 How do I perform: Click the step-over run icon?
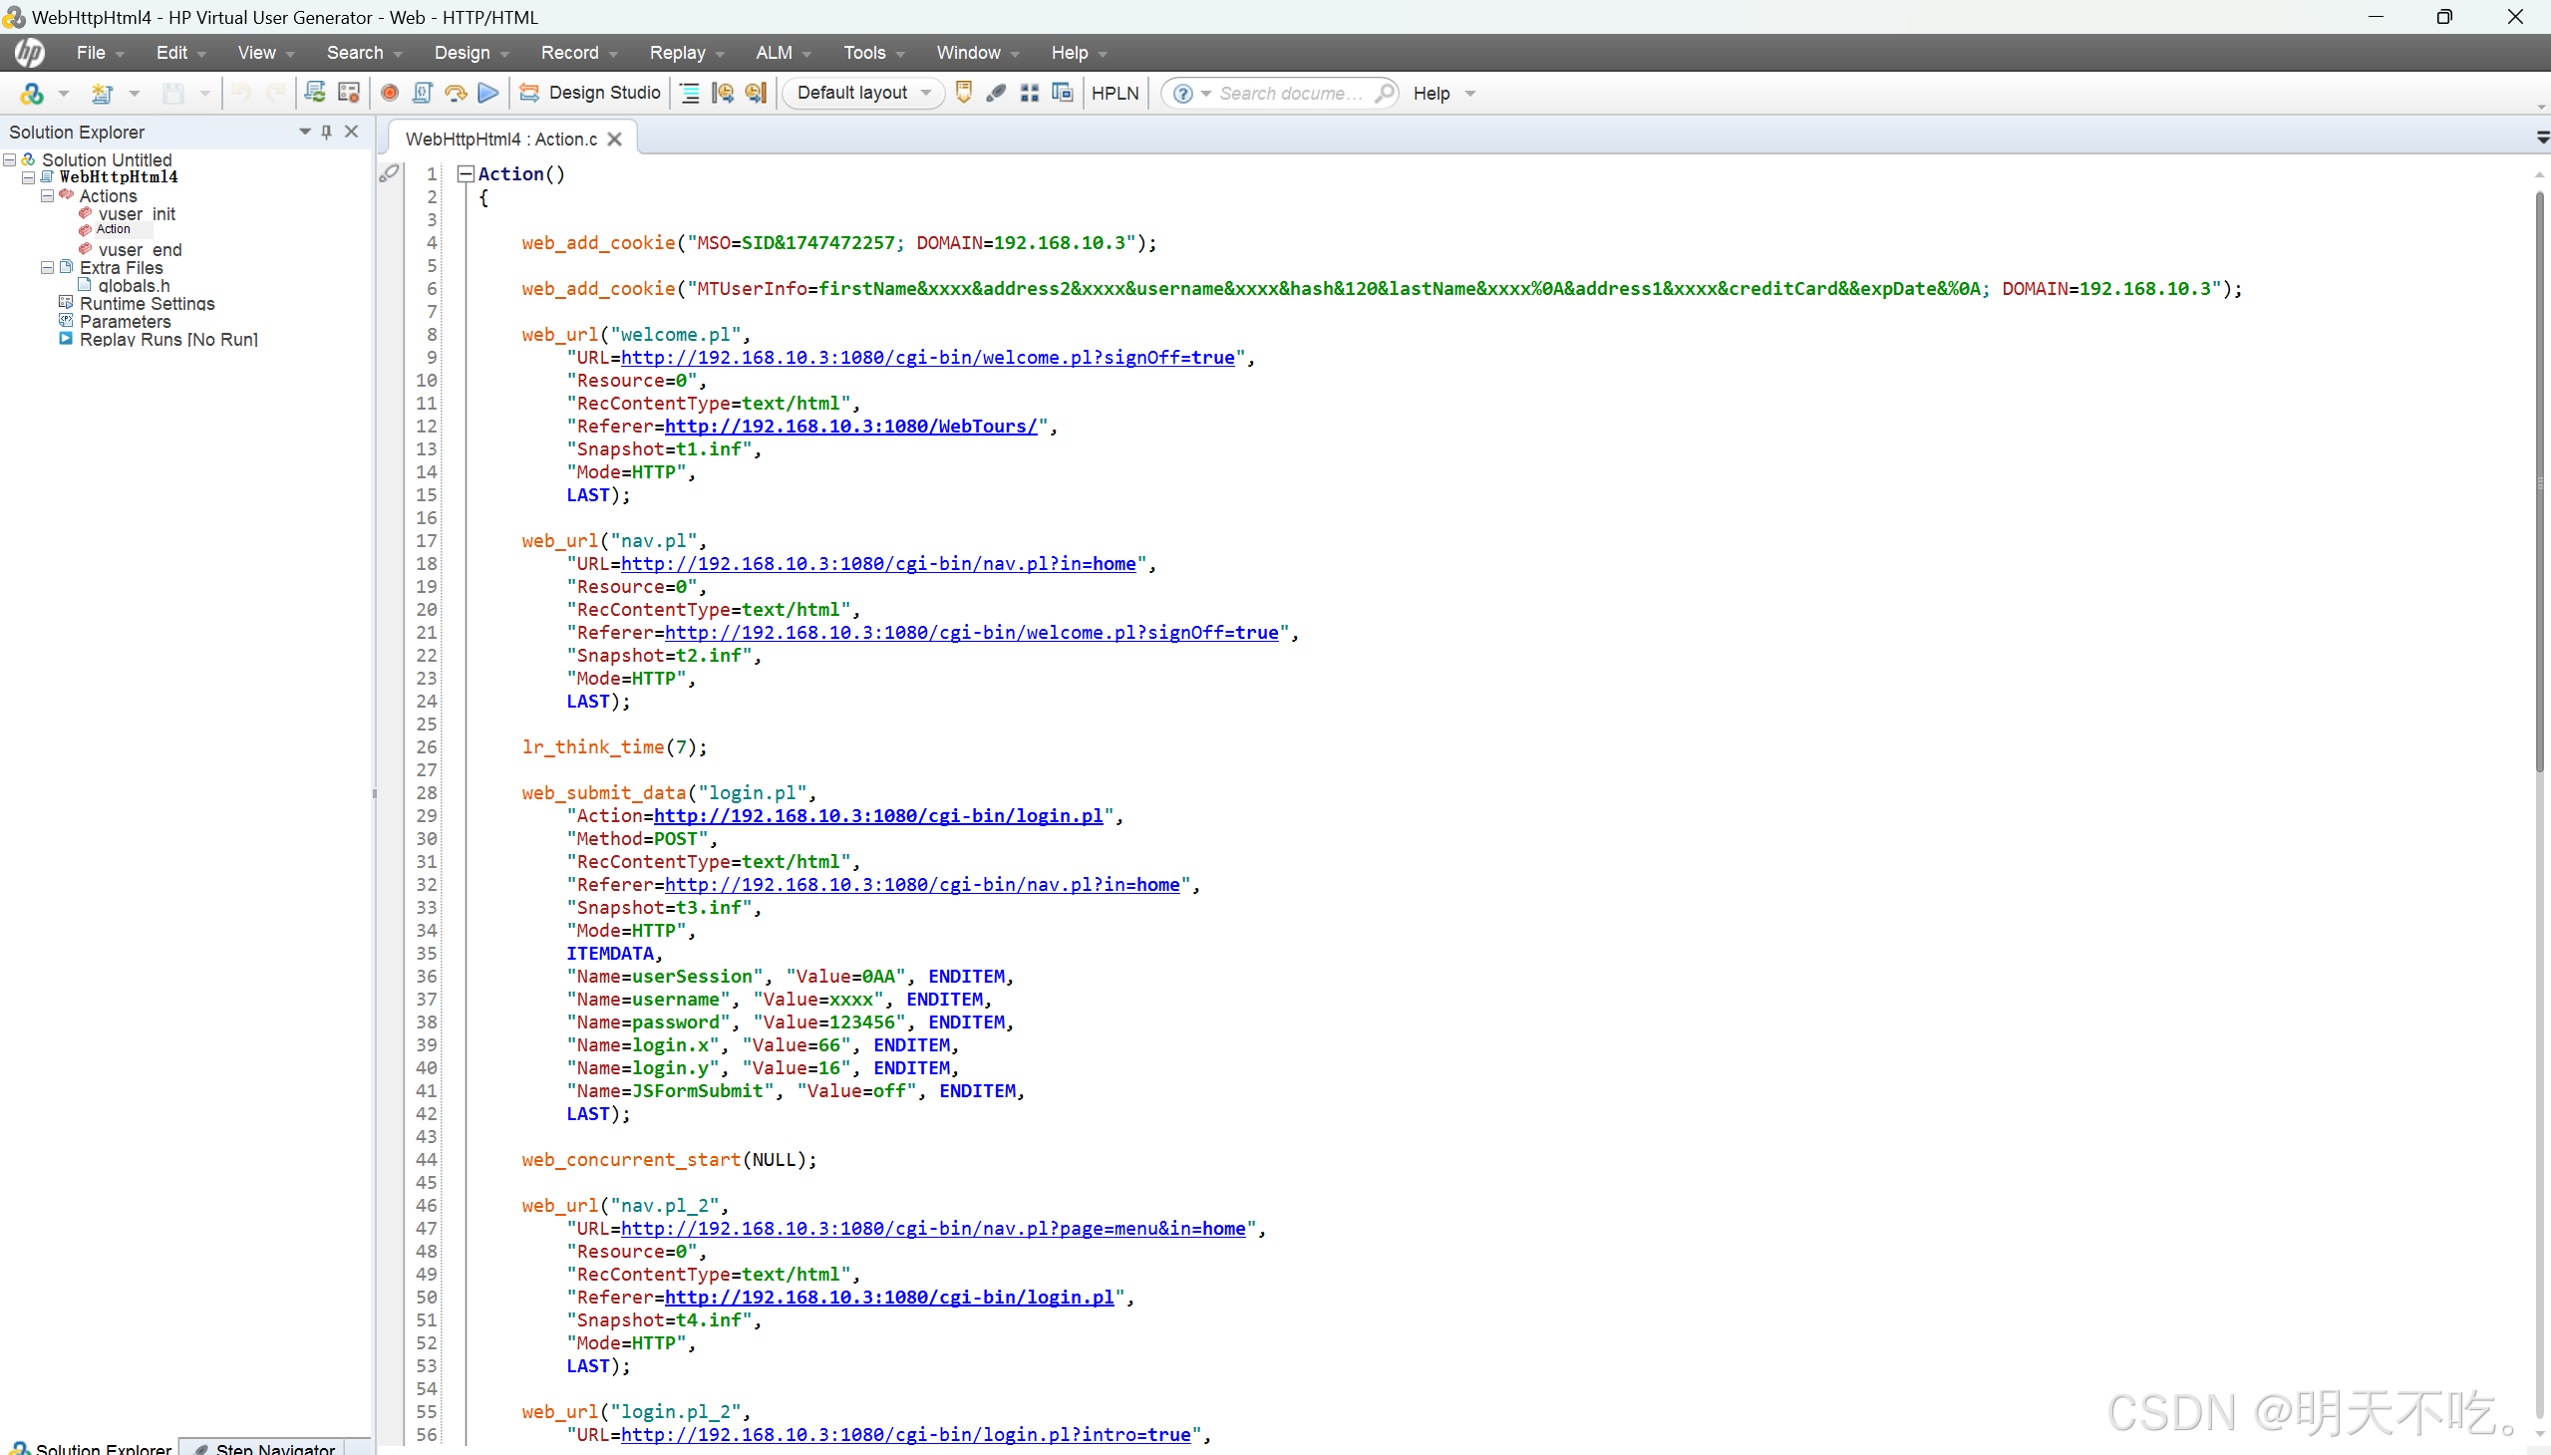pos(456,93)
